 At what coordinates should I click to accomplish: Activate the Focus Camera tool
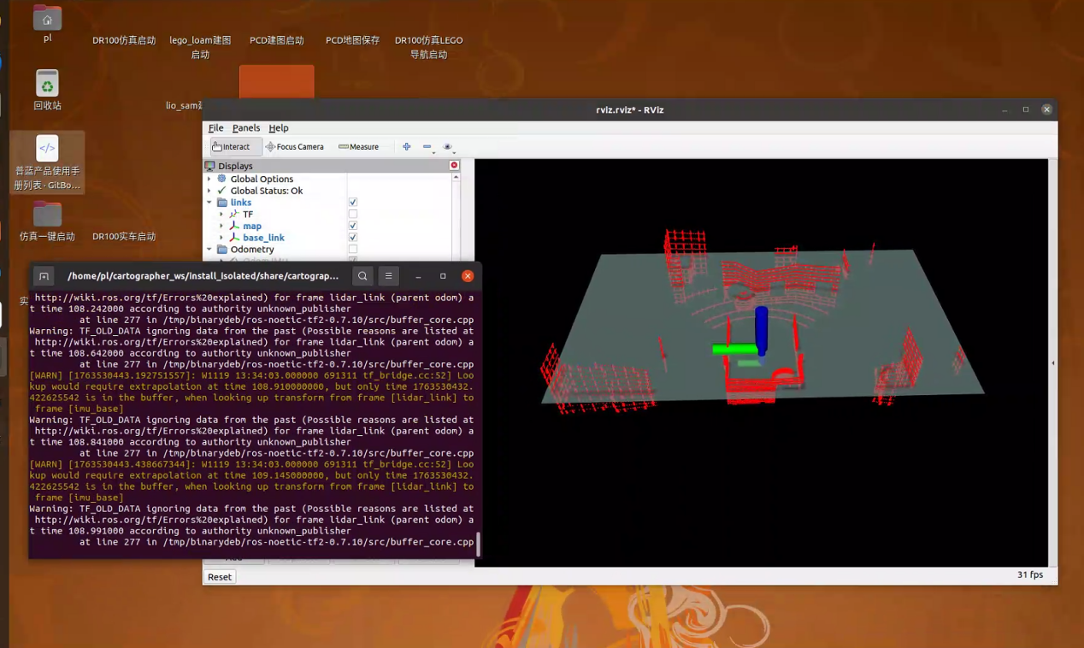click(x=294, y=147)
